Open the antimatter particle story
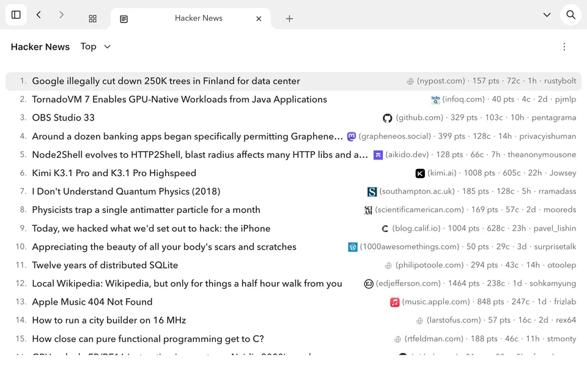 (146, 210)
